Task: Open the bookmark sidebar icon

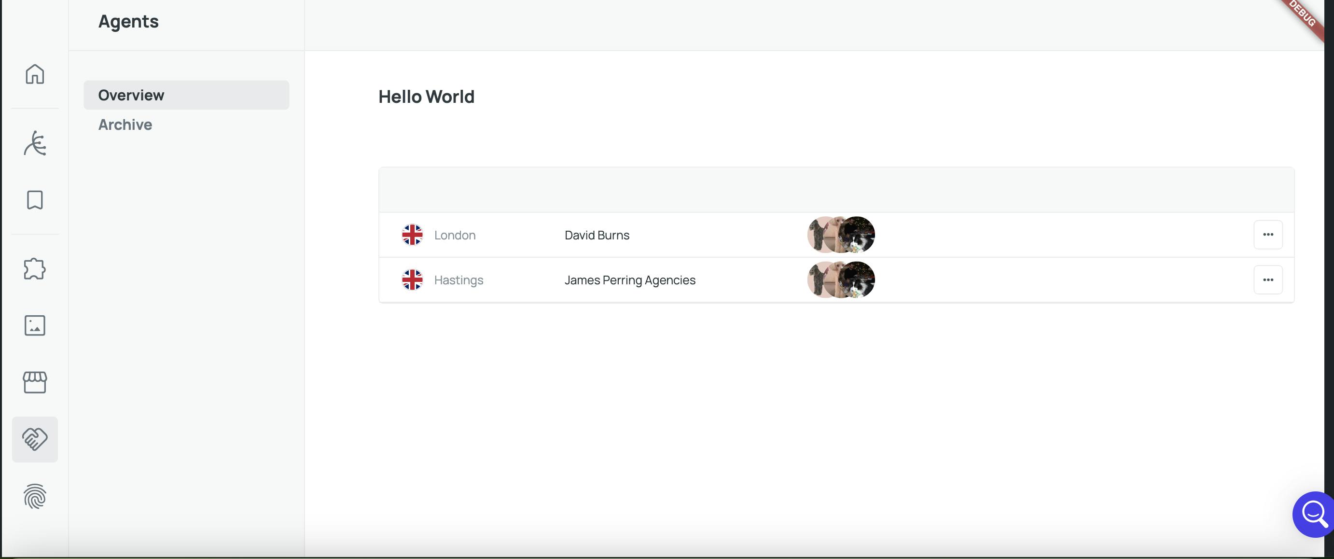Action: pyautogui.click(x=35, y=200)
